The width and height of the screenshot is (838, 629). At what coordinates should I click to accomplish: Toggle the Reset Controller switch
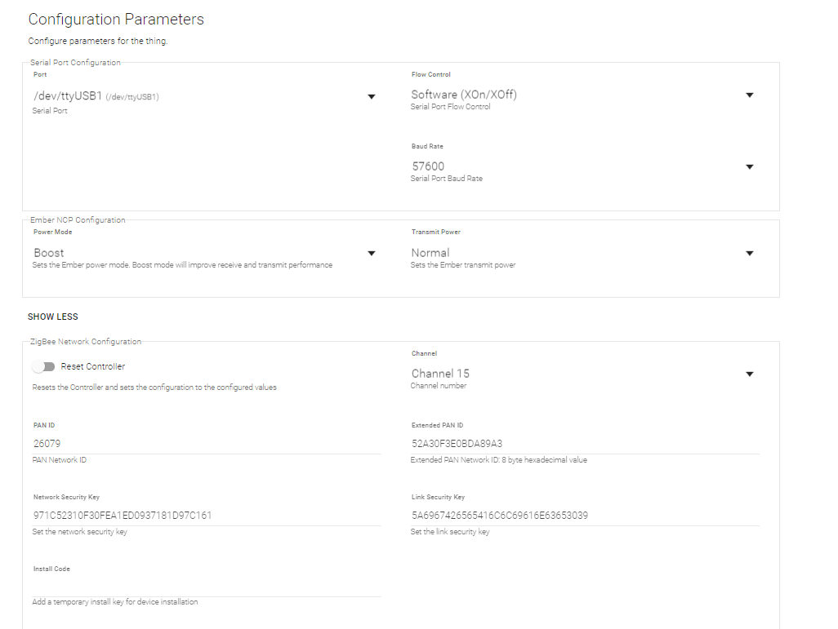tap(43, 367)
